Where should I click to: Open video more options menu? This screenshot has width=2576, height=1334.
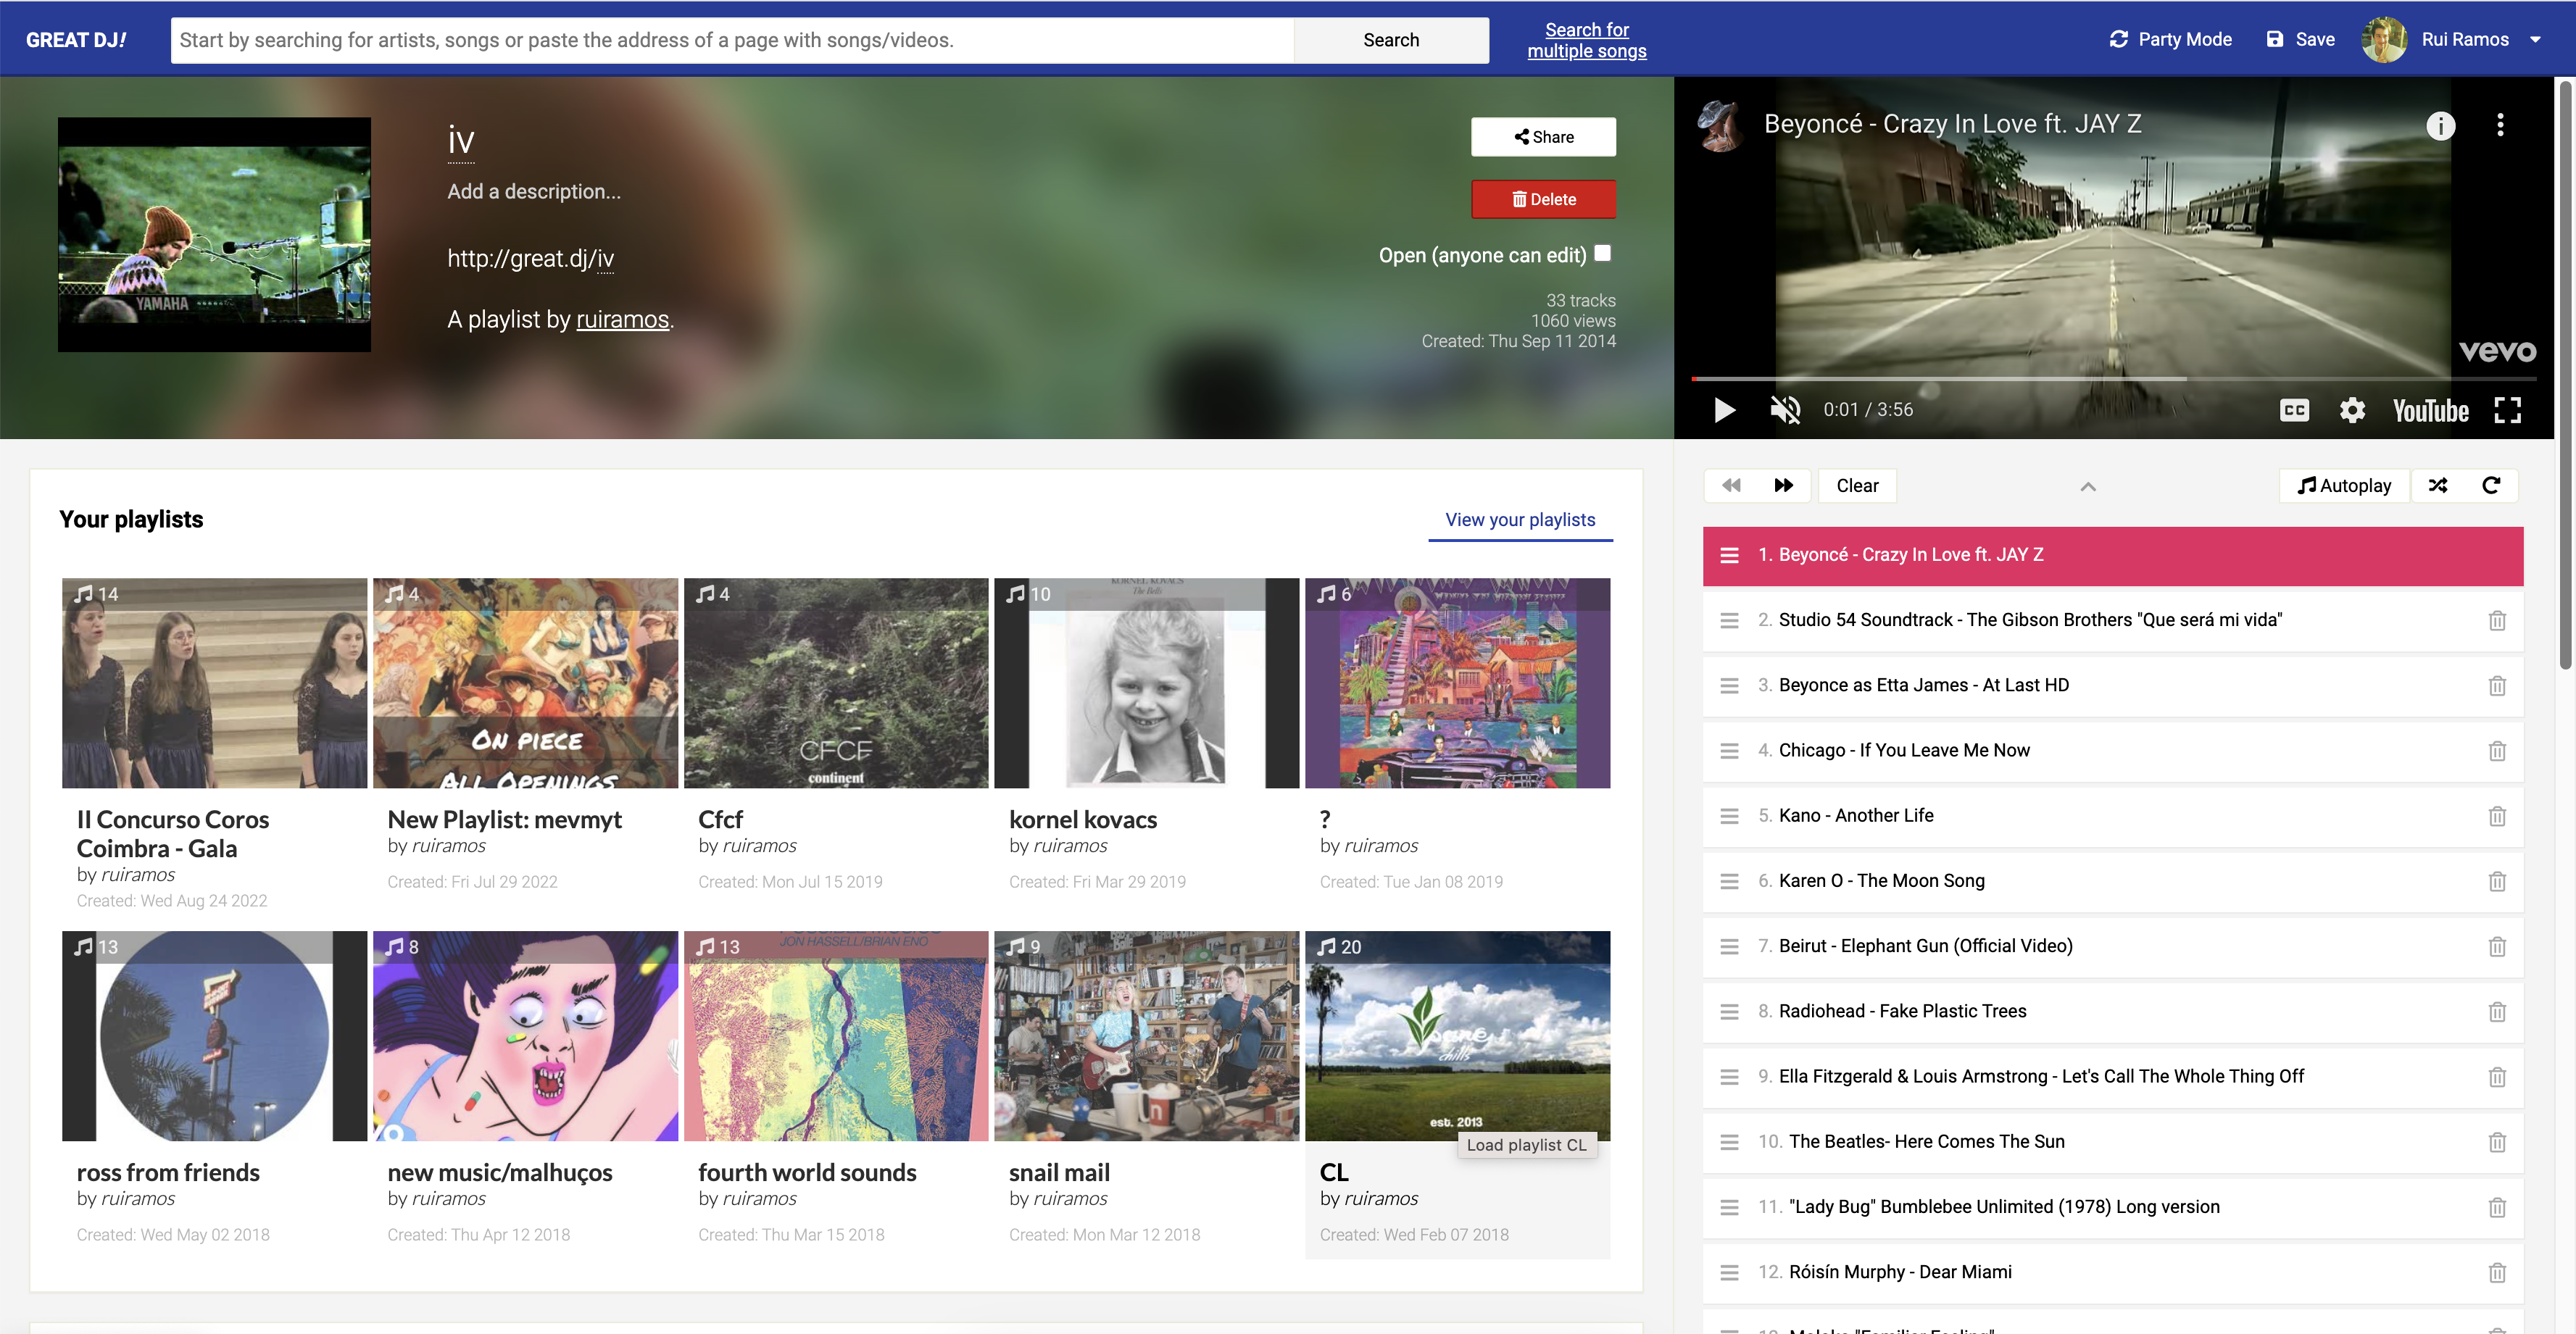click(2500, 125)
